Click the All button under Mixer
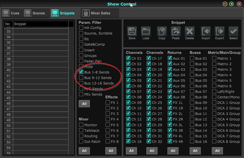 (84, 151)
